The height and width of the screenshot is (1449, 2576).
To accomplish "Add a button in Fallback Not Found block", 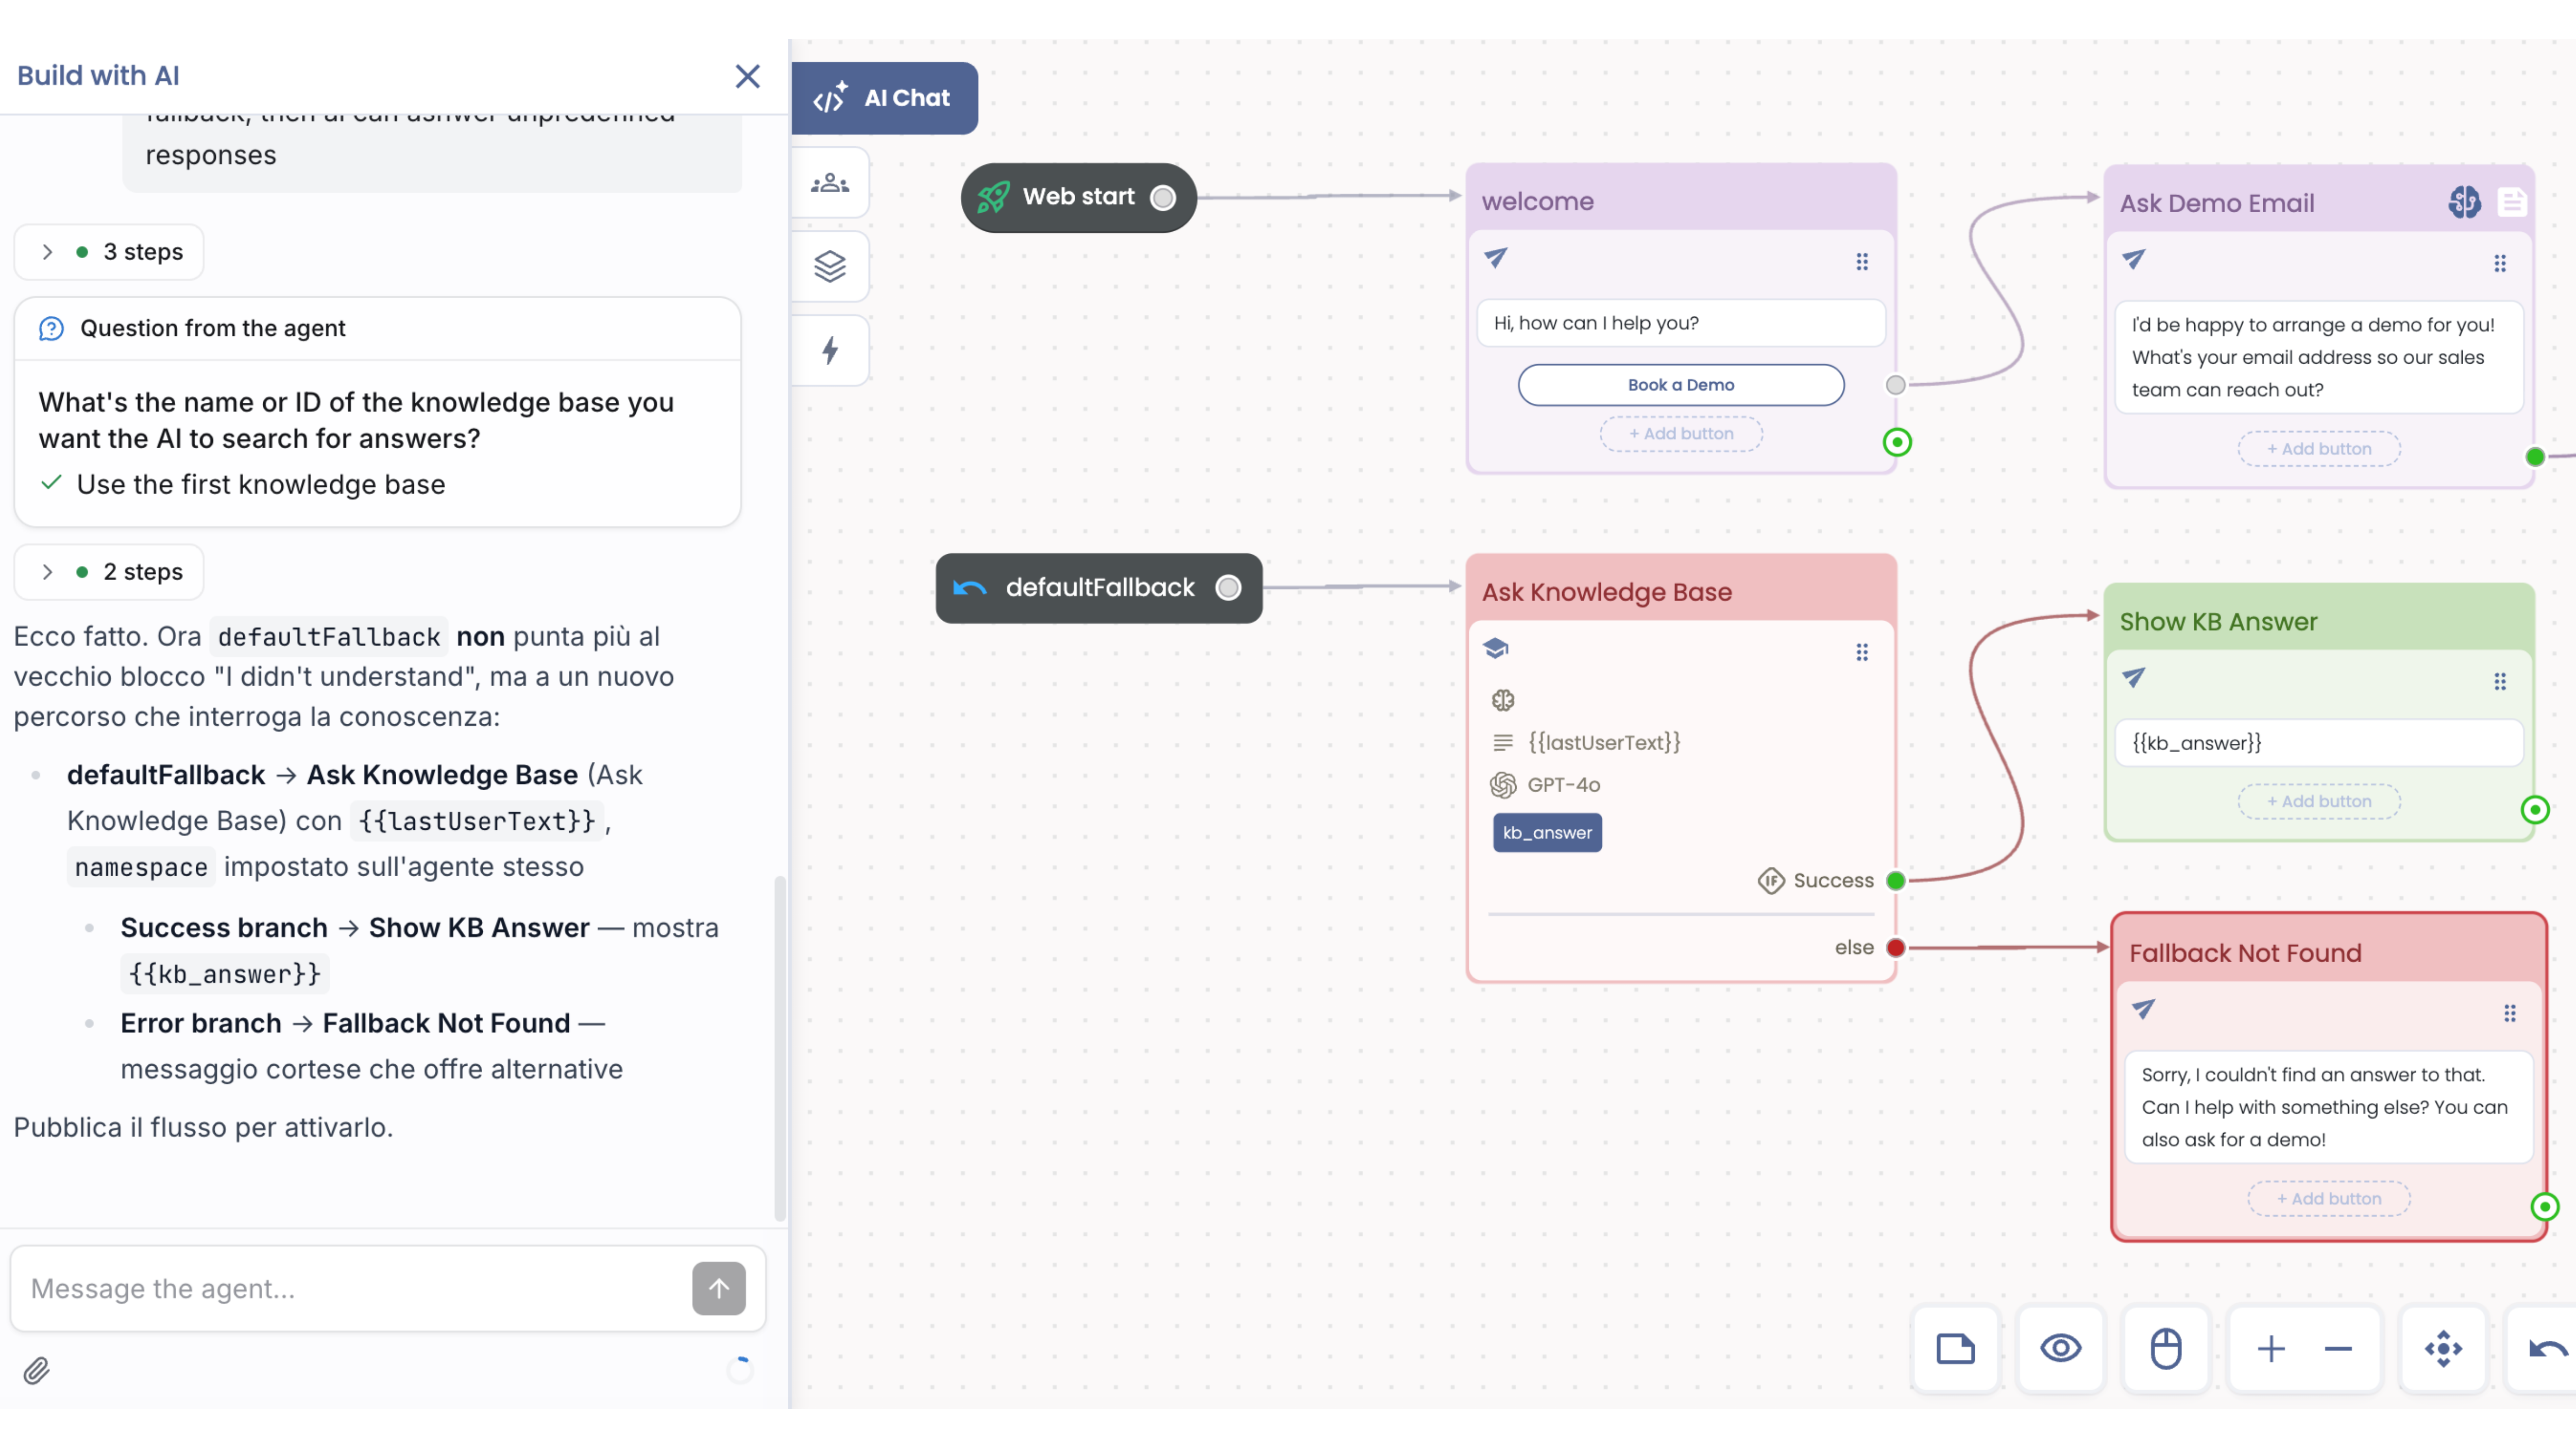I will [x=2328, y=1198].
